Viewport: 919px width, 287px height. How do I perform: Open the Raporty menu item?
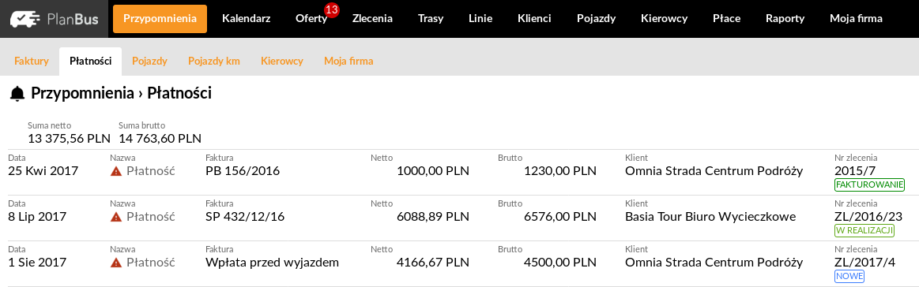tap(785, 19)
